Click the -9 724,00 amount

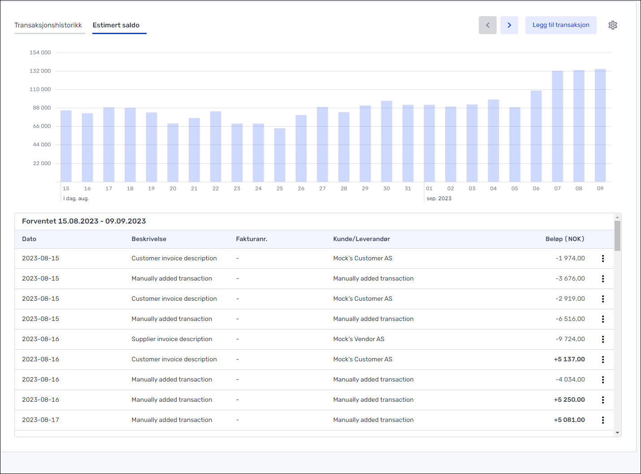click(570, 339)
